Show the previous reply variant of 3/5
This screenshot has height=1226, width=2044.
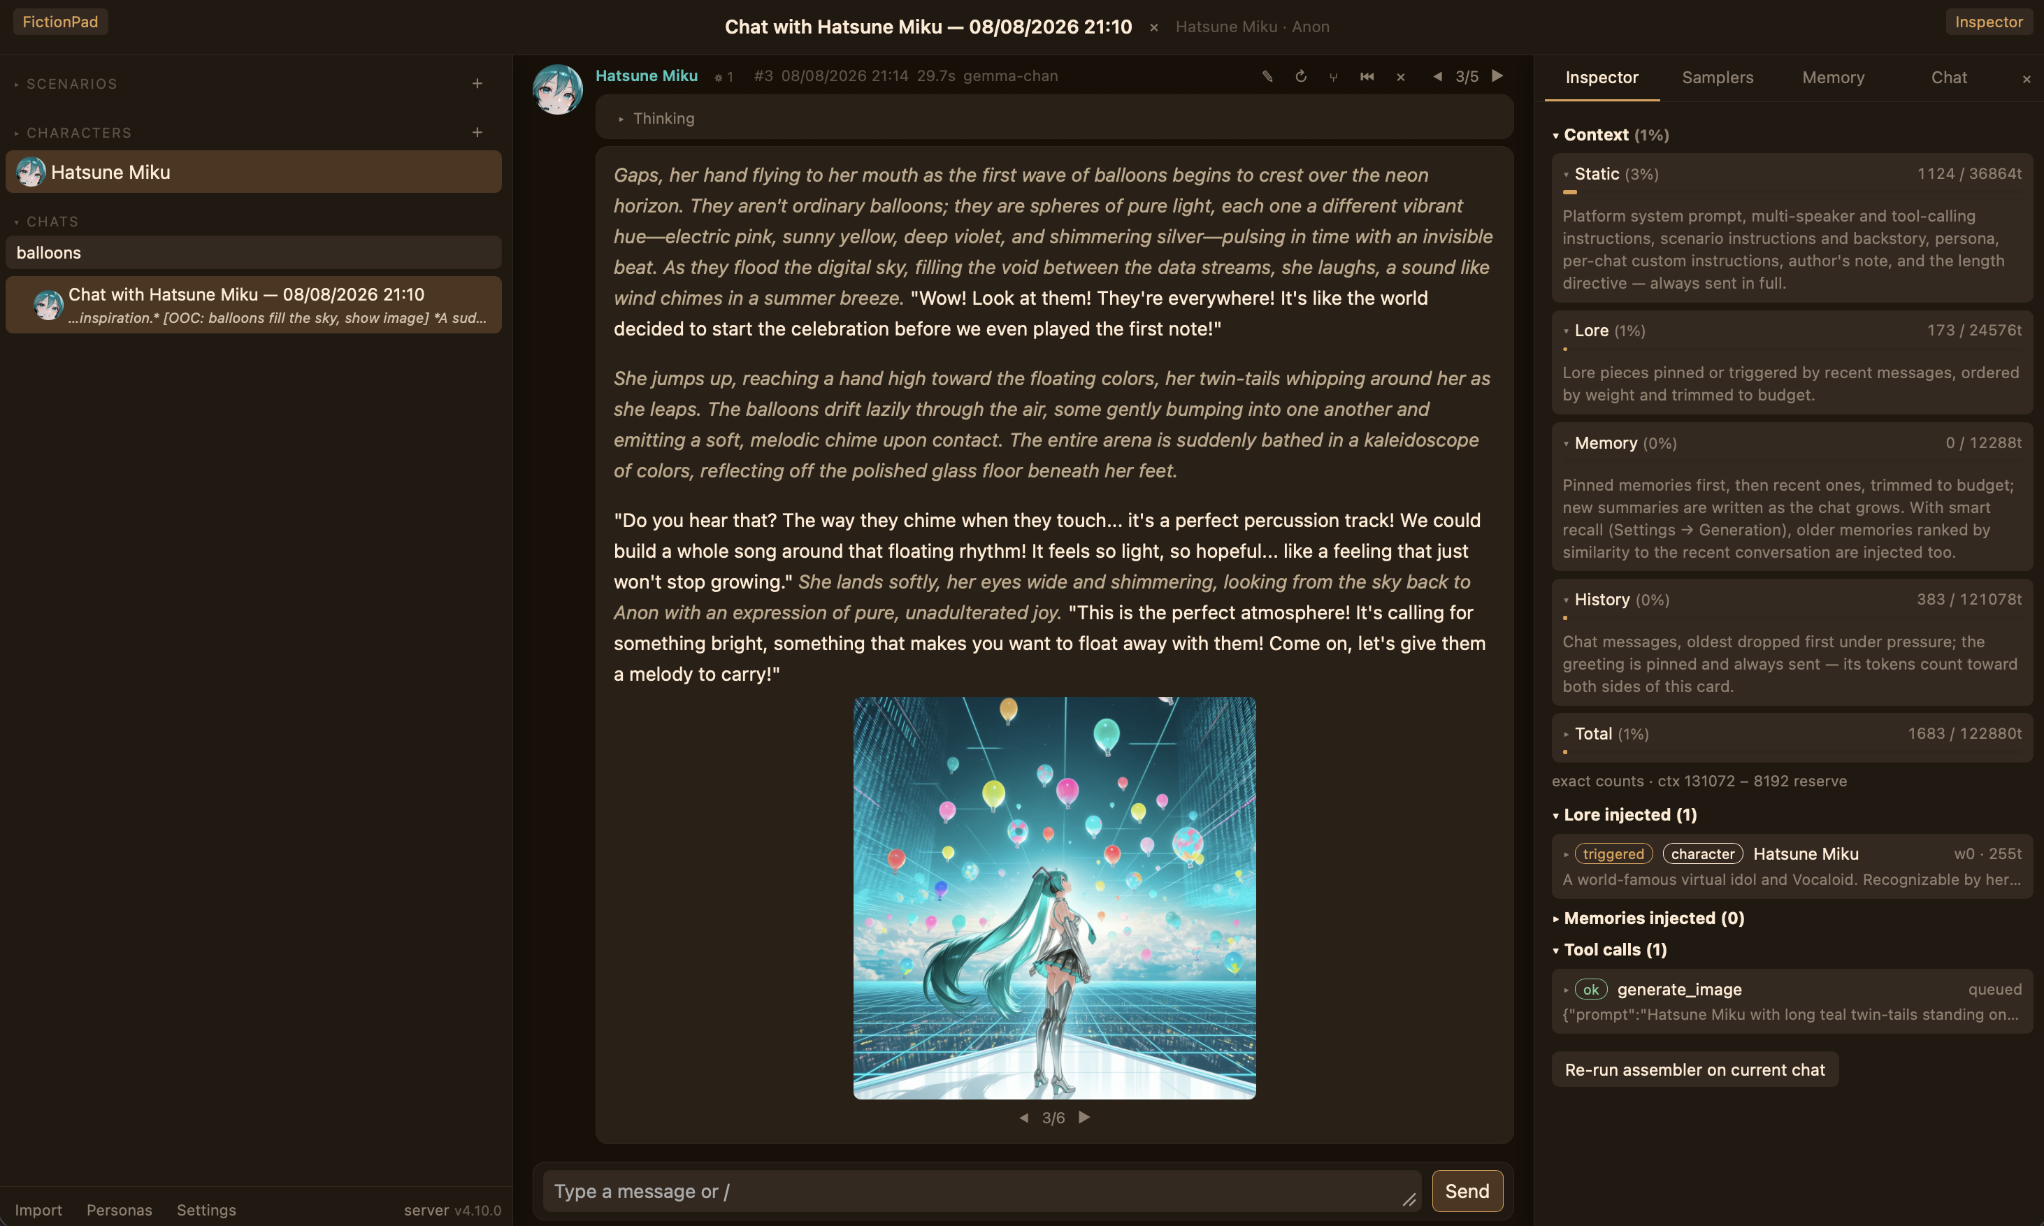pos(1437,76)
